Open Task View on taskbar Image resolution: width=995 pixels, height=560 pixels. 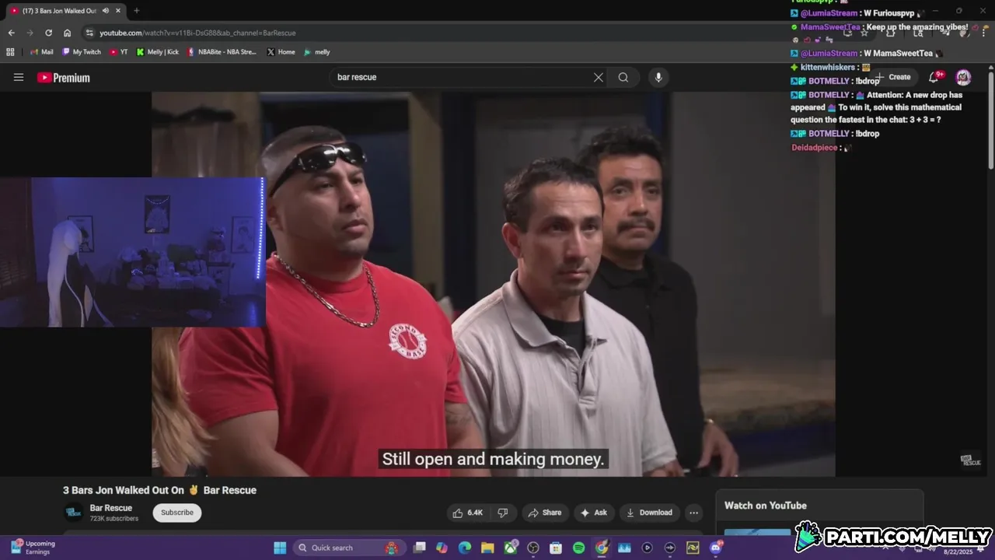(x=420, y=548)
